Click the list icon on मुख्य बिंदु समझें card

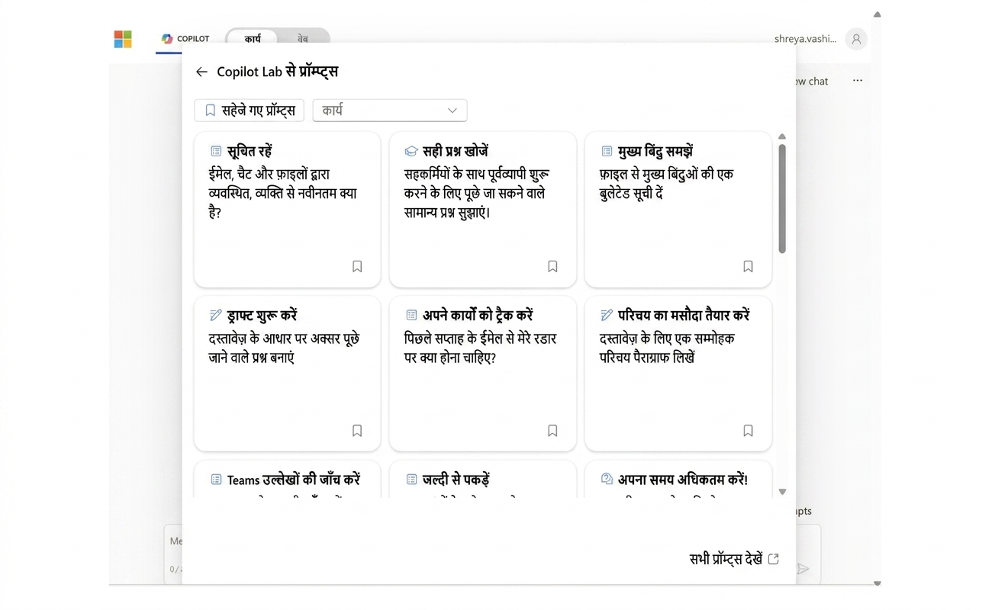[607, 152]
